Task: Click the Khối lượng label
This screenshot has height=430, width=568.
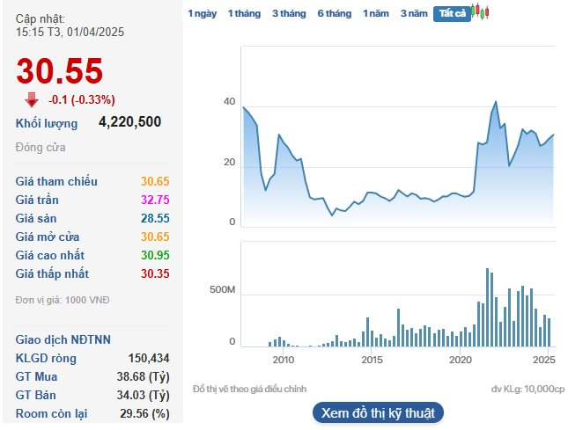Action: [47, 123]
